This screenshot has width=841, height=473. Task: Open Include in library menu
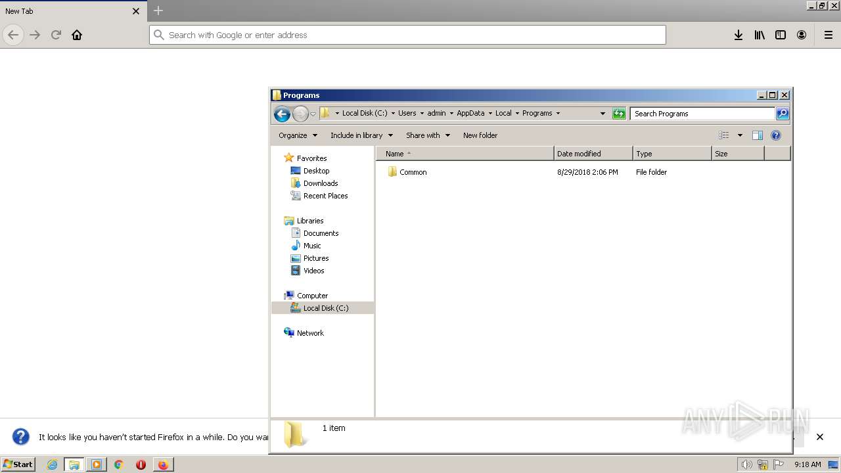(x=361, y=135)
